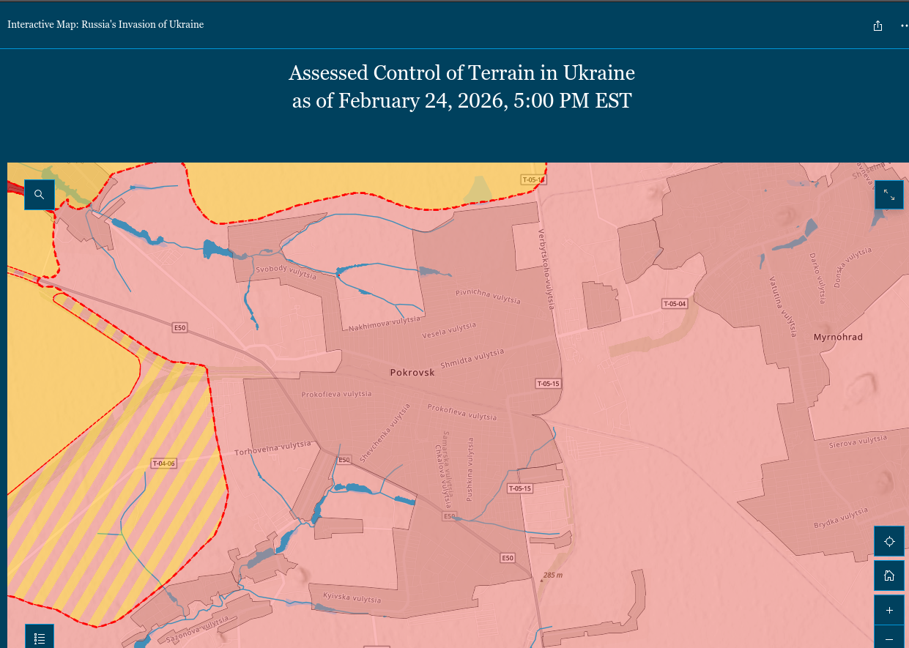Screen dimensions: 909x648
Task: Click the Shmidta vulytsia street label
Action: coord(472,359)
